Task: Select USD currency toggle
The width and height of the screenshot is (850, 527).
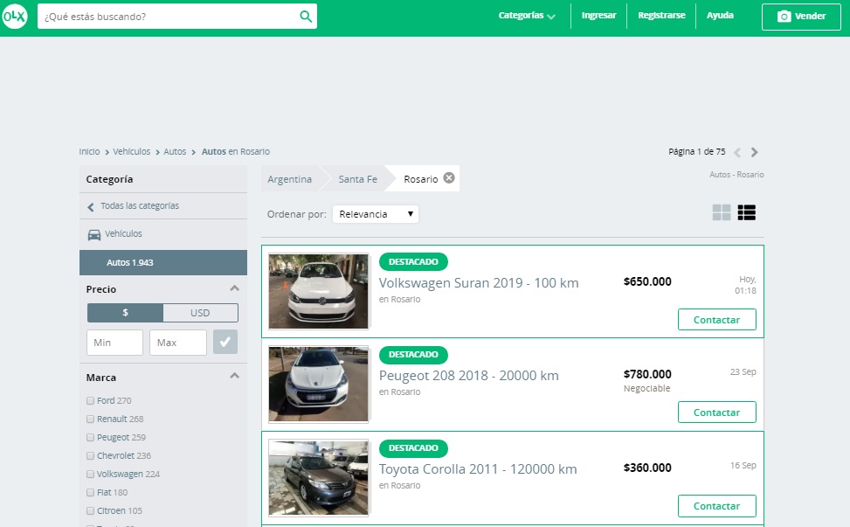Action: point(200,313)
